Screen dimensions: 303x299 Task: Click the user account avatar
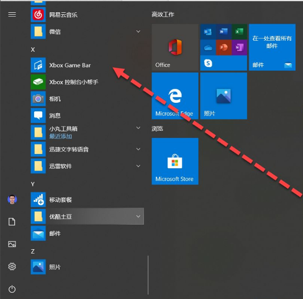[x=12, y=199]
